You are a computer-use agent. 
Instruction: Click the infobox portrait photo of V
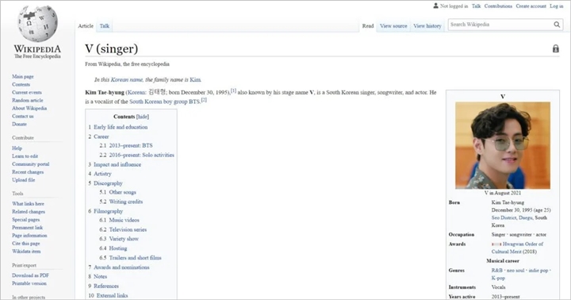pyautogui.click(x=503, y=145)
